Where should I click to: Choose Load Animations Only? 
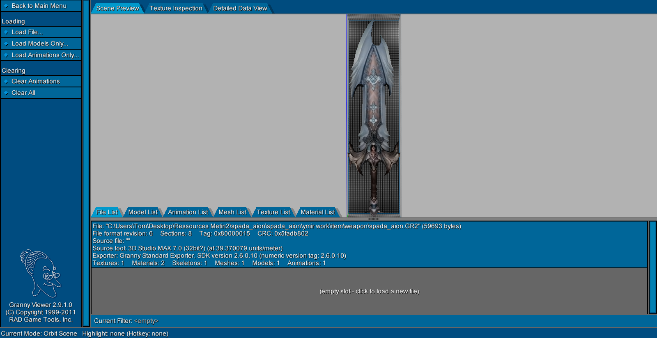pos(41,55)
